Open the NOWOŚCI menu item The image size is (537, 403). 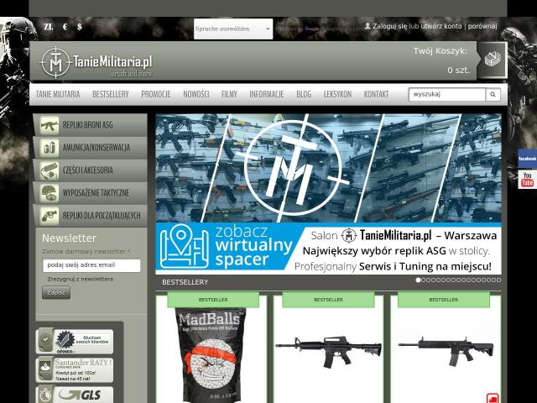[196, 94]
